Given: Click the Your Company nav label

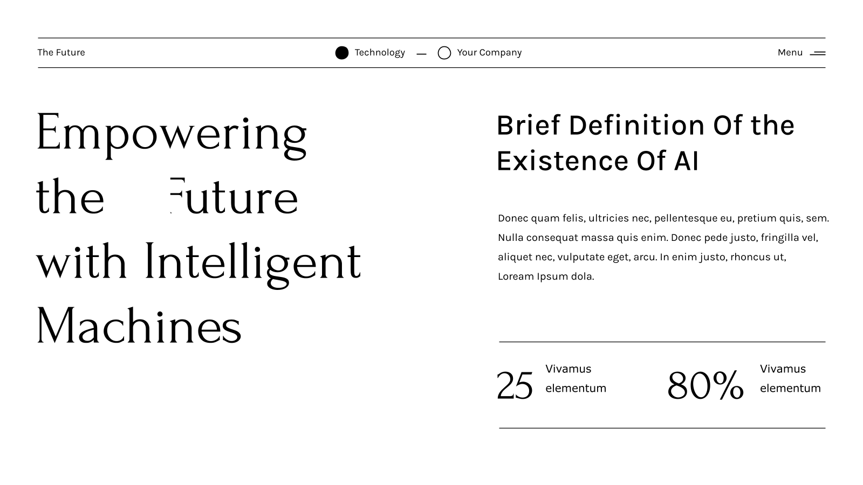Looking at the screenshot, I should coord(489,53).
